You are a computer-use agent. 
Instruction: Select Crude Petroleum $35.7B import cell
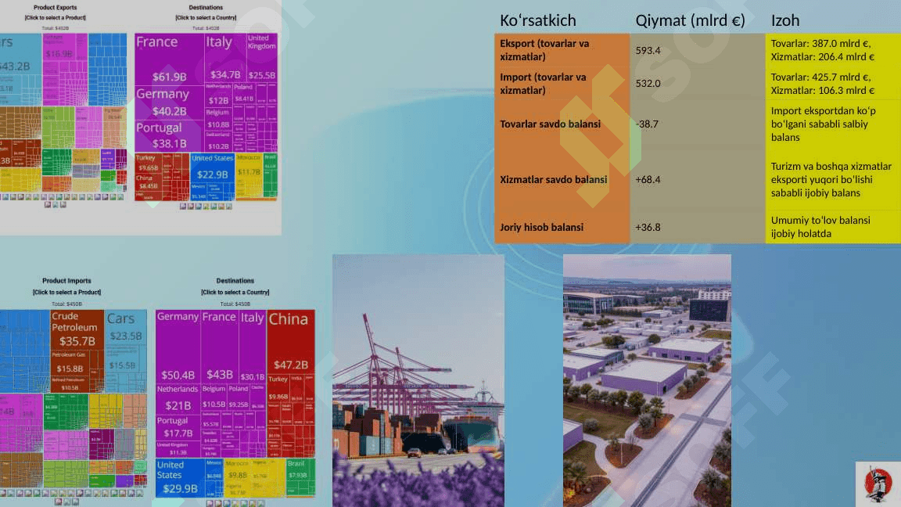pyautogui.click(x=77, y=329)
